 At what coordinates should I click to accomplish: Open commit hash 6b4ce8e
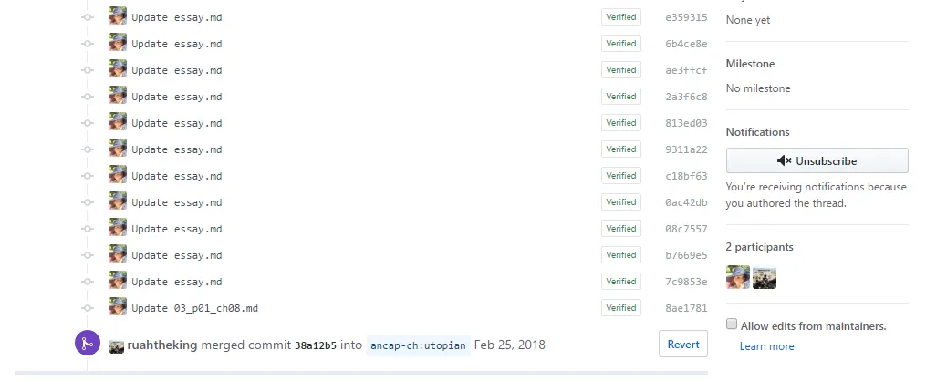[x=686, y=44]
